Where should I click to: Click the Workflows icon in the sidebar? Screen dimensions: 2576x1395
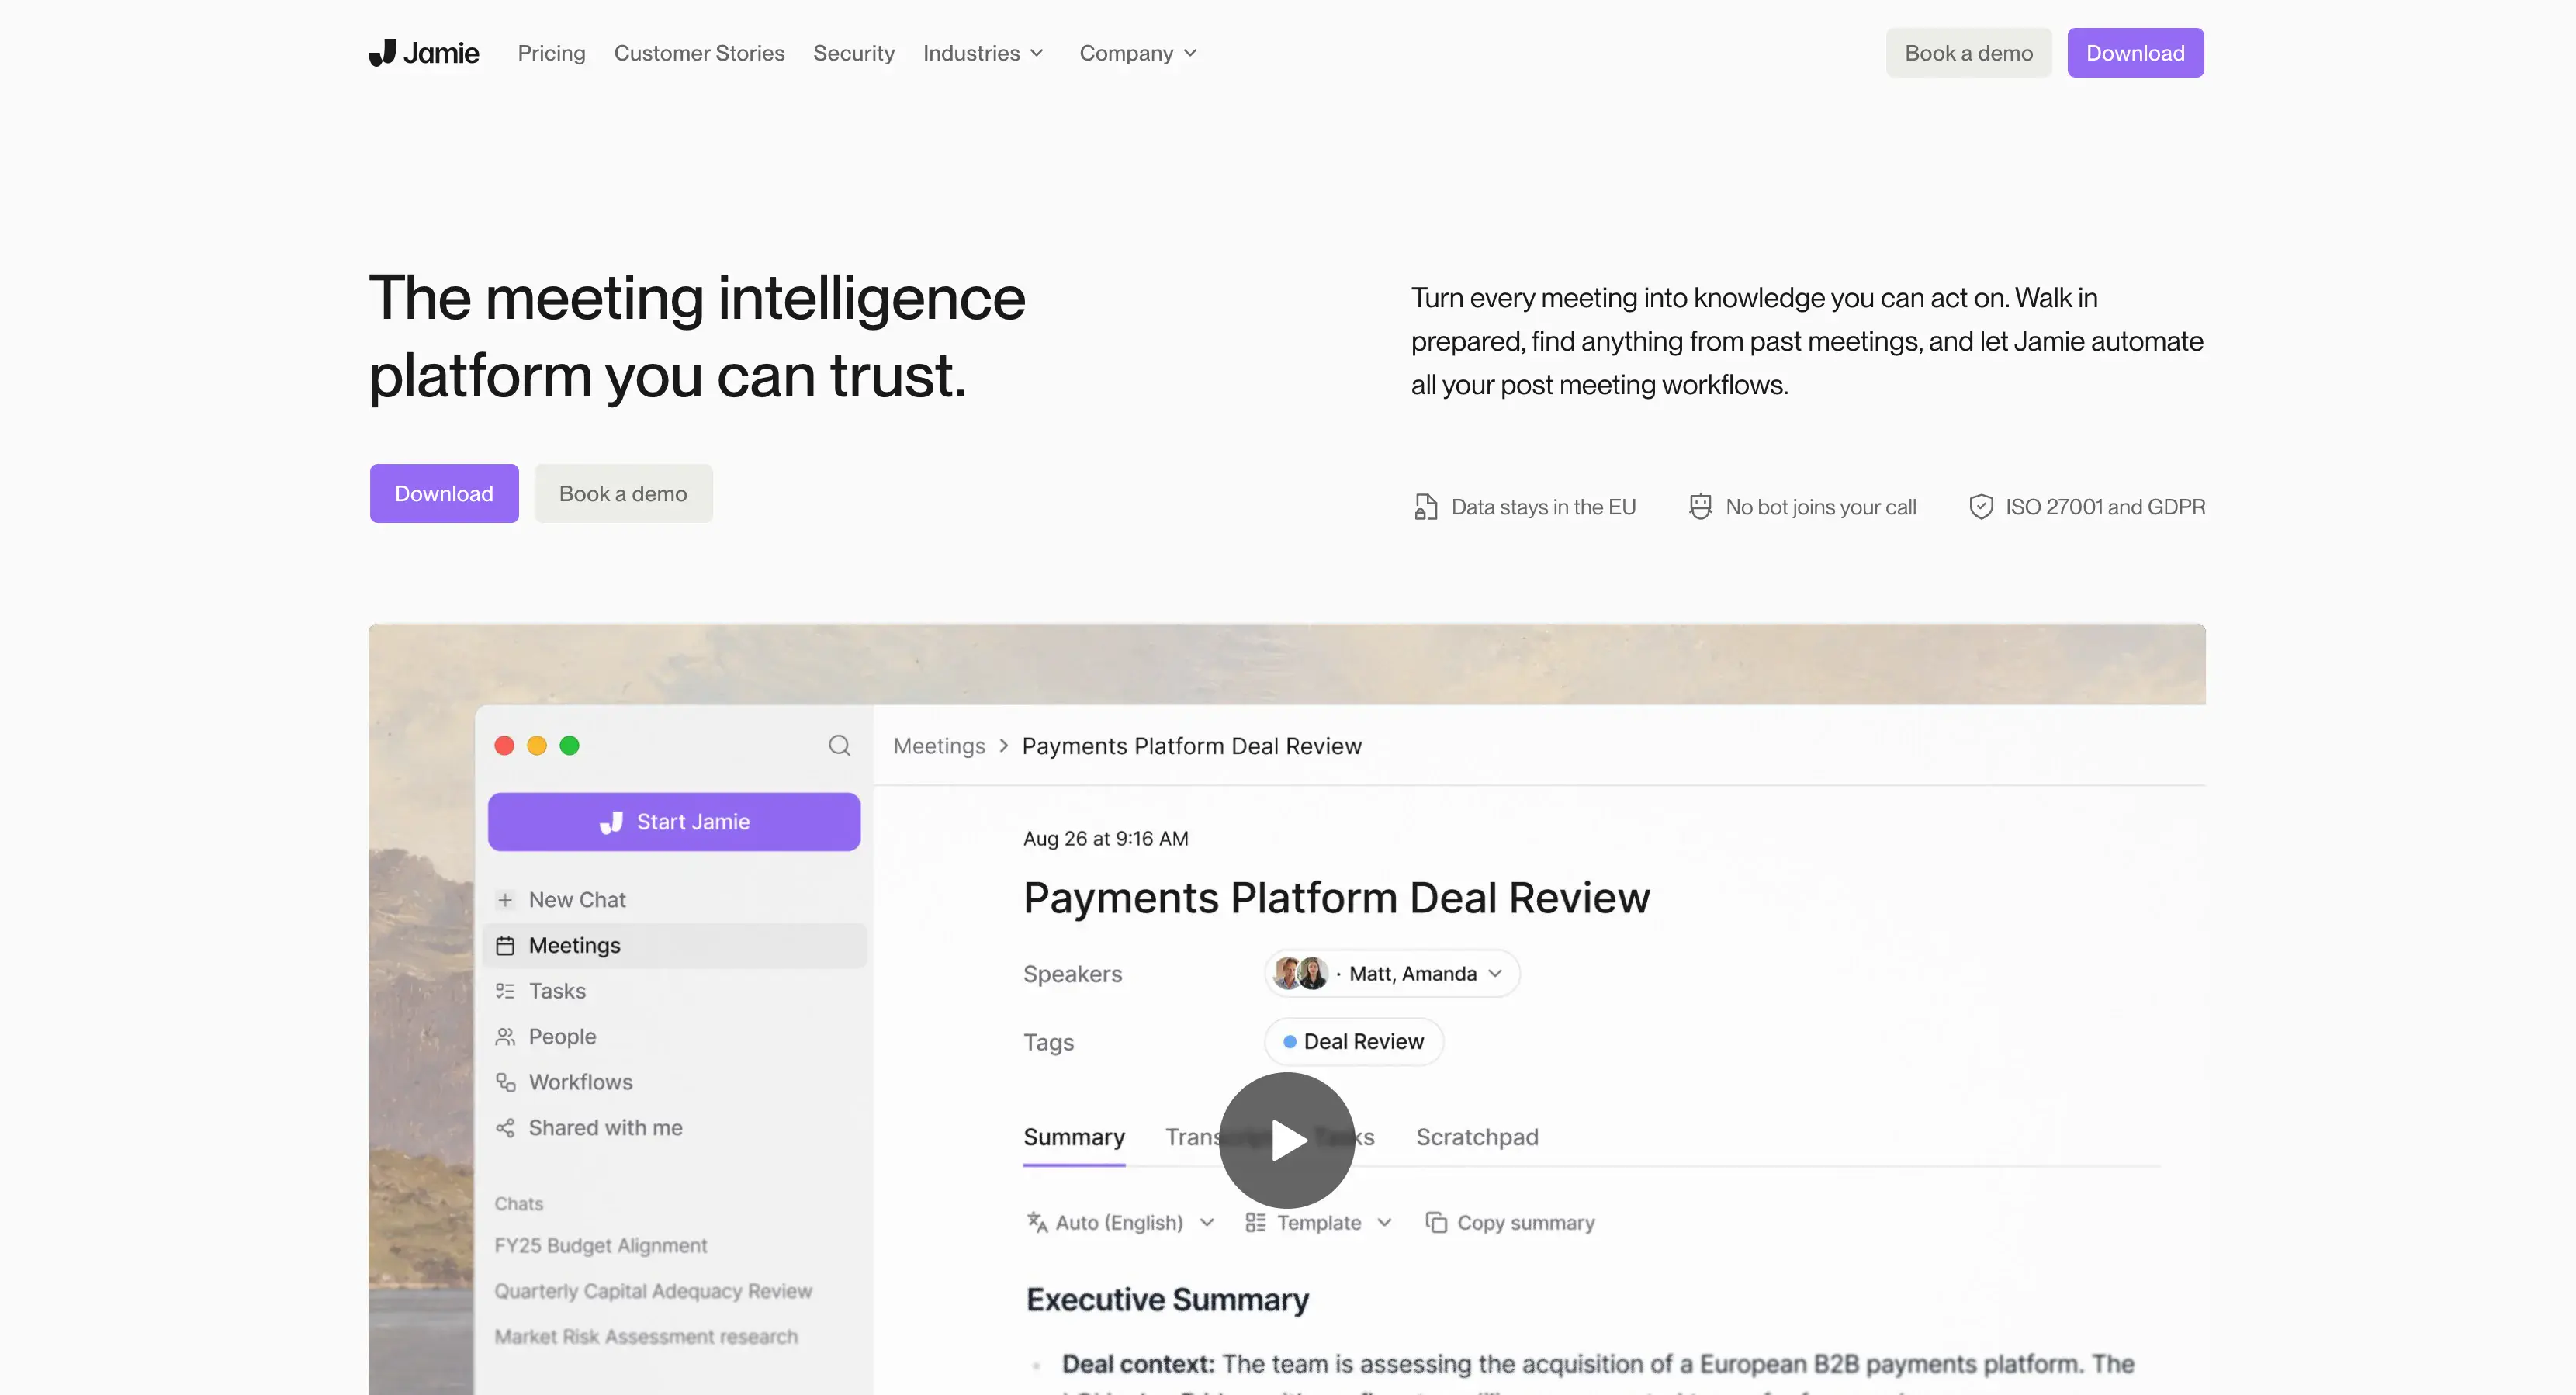[x=505, y=1082]
